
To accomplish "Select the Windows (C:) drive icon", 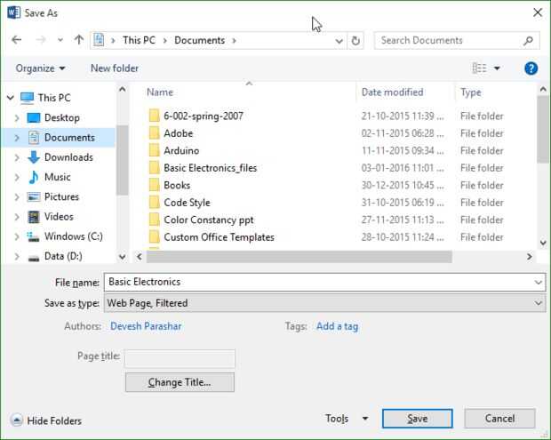I will point(34,236).
